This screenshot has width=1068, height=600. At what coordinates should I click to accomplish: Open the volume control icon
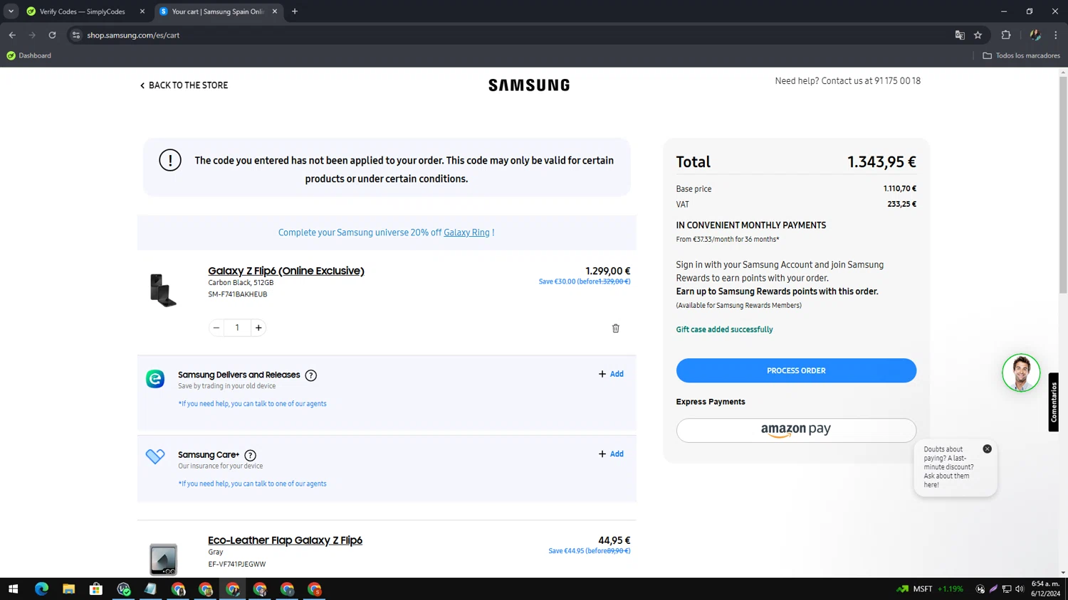point(1020,589)
